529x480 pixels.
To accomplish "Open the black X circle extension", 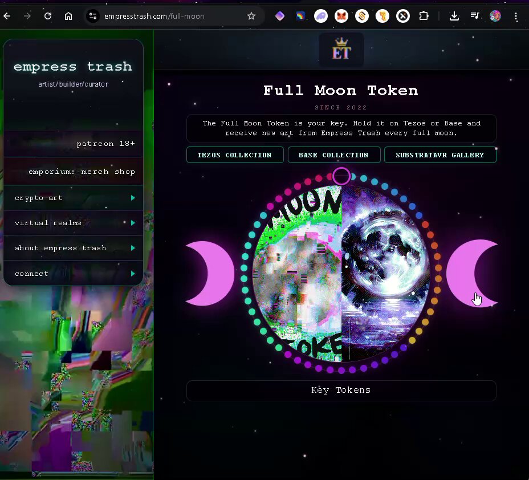I will click(x=403, y=16).
